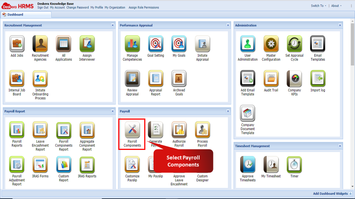Click the Deskera HRMS logo
Image resolution: width=355 pixels, height=199 pixels.
pos(17,6)
